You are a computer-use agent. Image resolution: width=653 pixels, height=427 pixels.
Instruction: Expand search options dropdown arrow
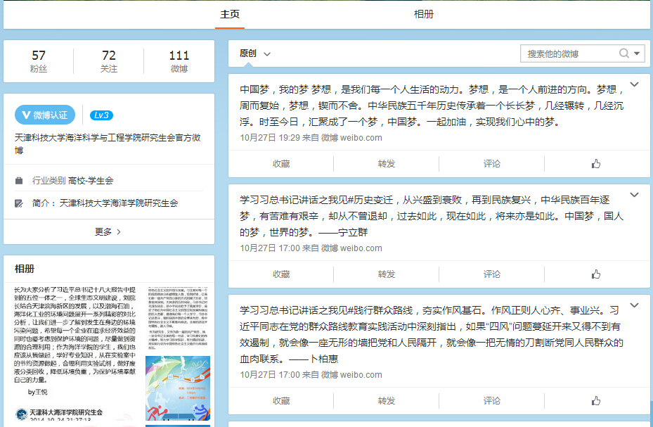pos(637,53)
